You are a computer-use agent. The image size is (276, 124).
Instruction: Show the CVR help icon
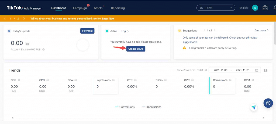click(192, 80)
